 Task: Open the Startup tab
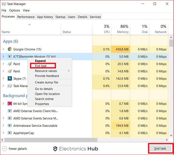tap(60, 17)
